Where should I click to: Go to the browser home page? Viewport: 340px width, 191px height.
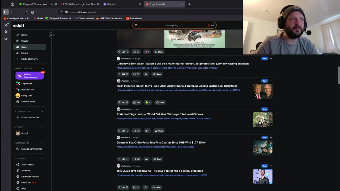pos(33,12)
